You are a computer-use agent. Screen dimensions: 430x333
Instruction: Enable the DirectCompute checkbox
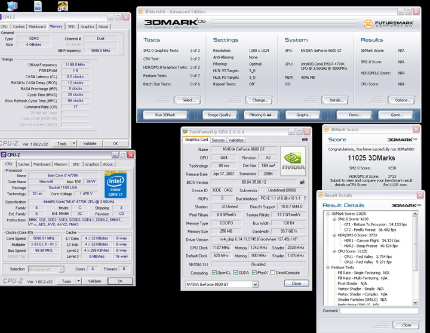(x=273, y=273)
